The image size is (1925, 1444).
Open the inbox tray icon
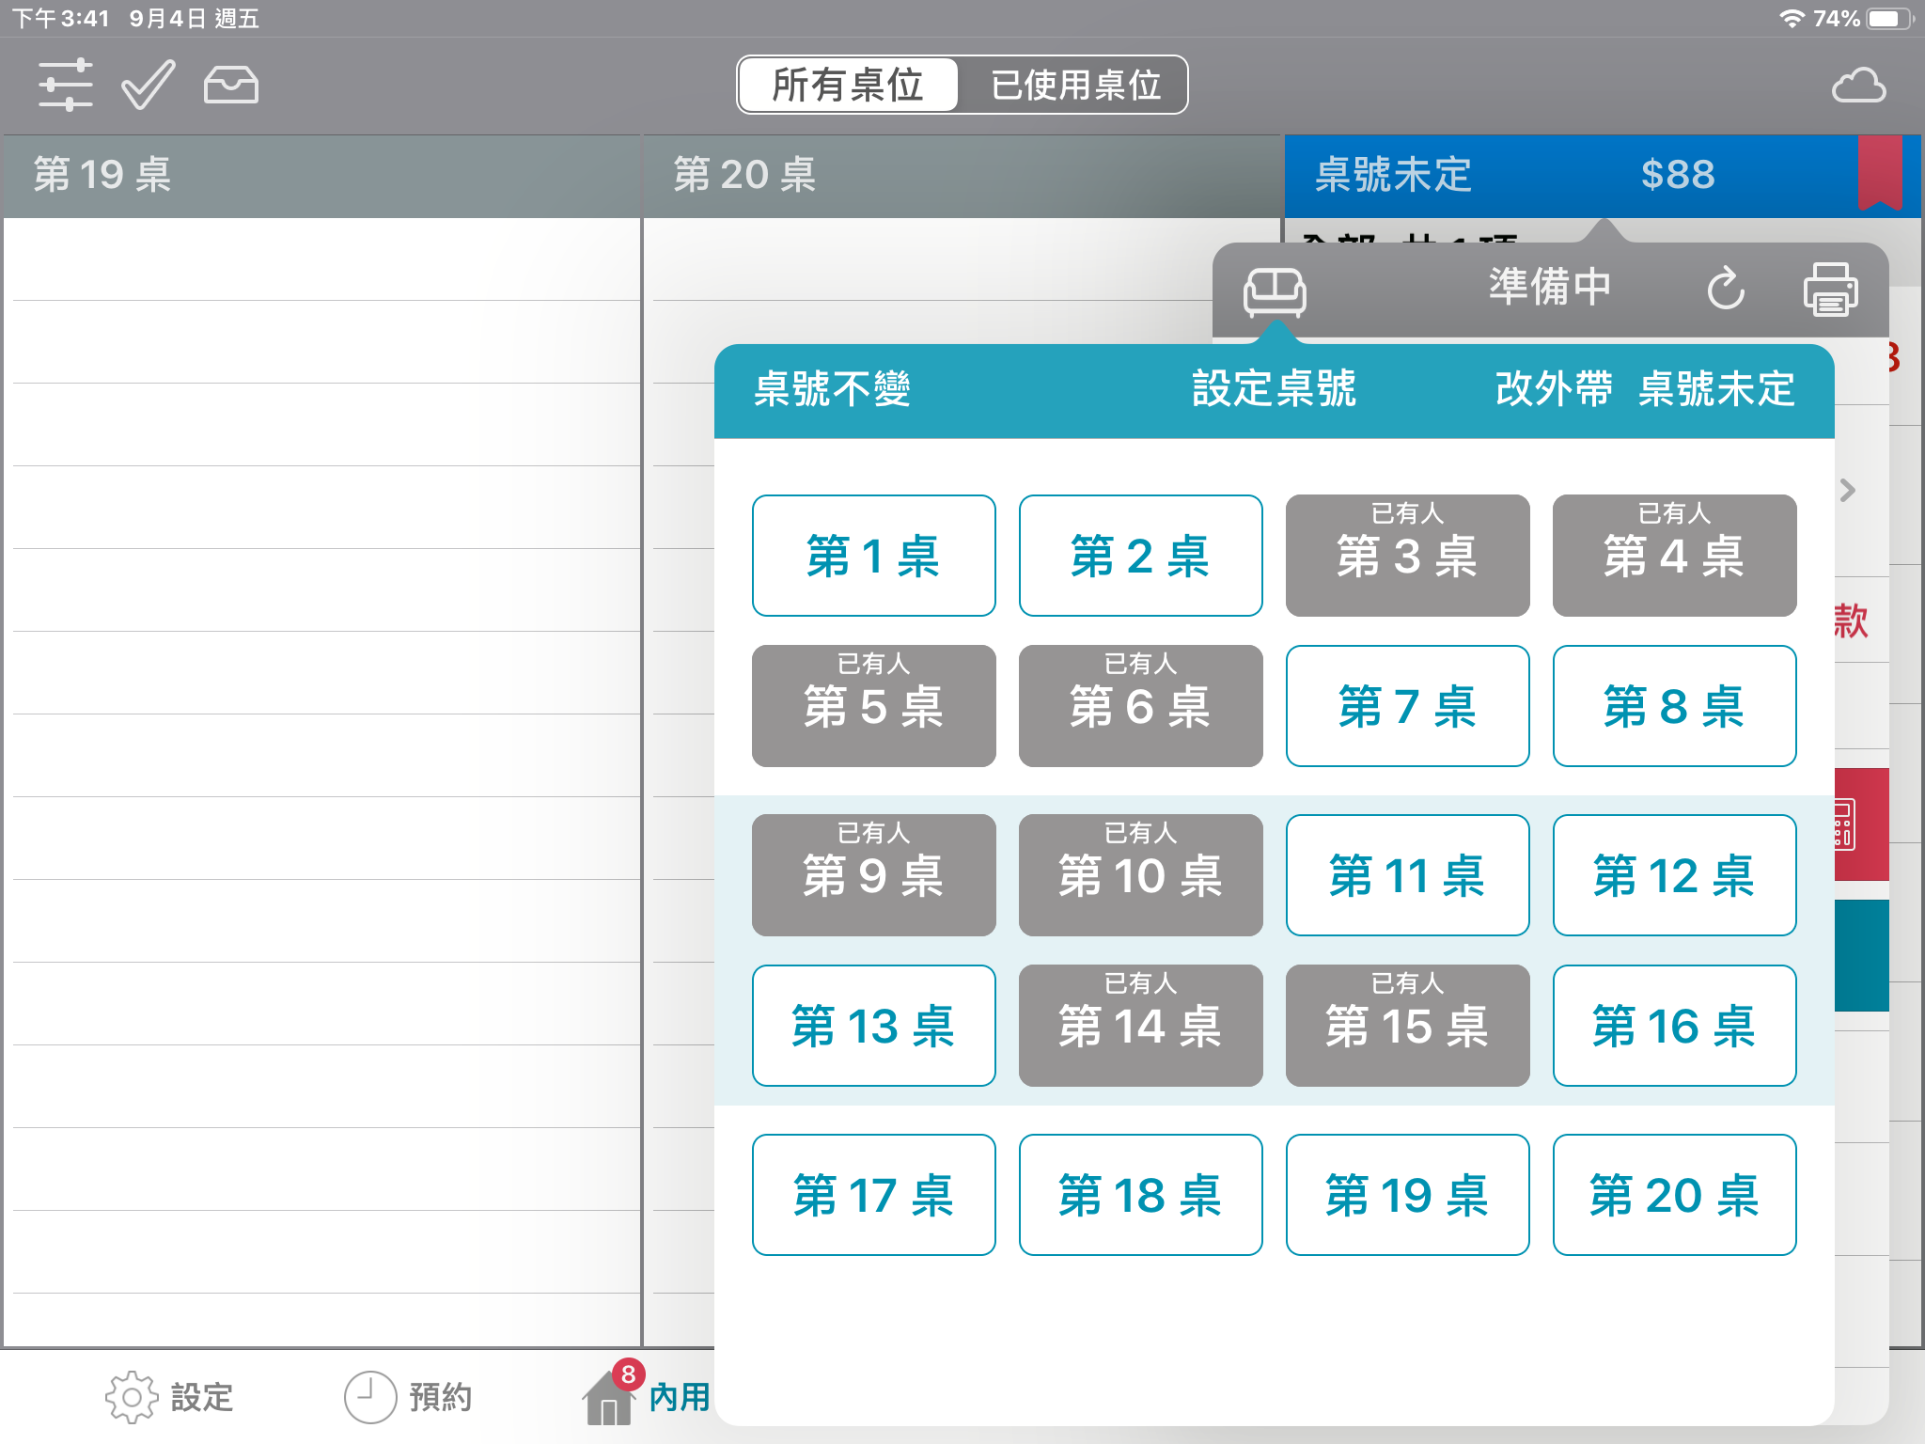(x=230, y=86)
